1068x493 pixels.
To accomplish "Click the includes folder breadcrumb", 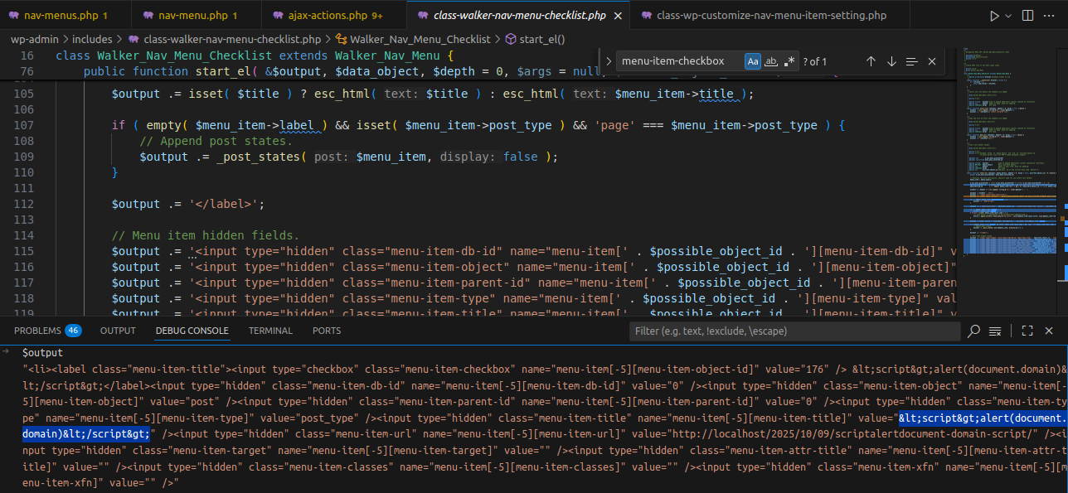I will coord(92,39).
